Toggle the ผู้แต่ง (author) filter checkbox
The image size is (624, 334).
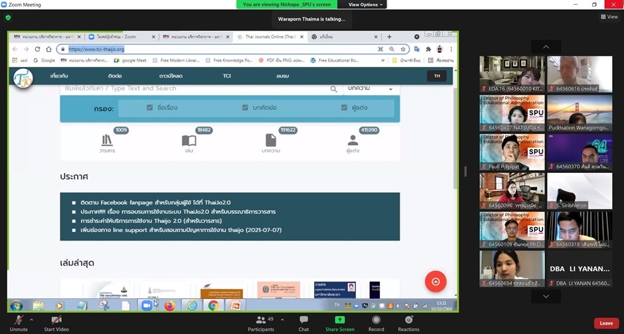(345, 107)
